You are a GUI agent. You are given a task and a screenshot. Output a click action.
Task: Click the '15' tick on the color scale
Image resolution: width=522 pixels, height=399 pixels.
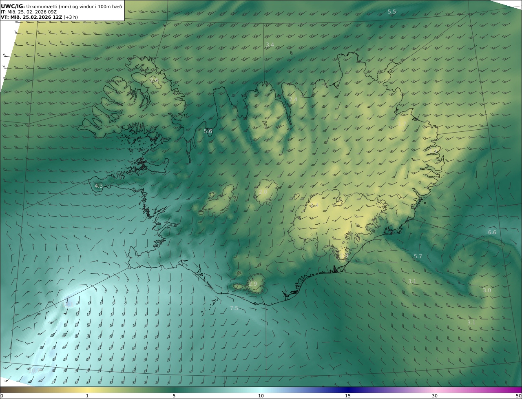[348, 396]
